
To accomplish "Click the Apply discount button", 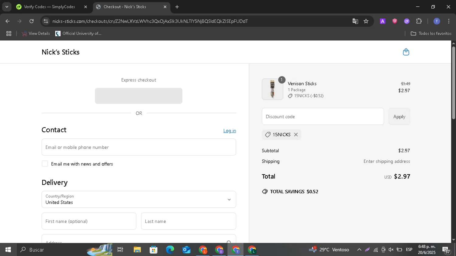I will [x=399, y=117].
